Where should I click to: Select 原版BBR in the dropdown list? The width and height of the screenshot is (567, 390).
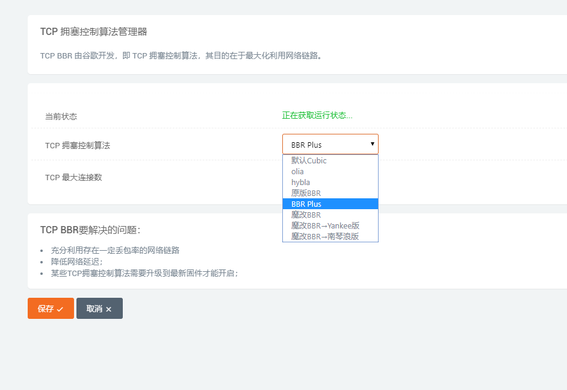click(306, 193)
